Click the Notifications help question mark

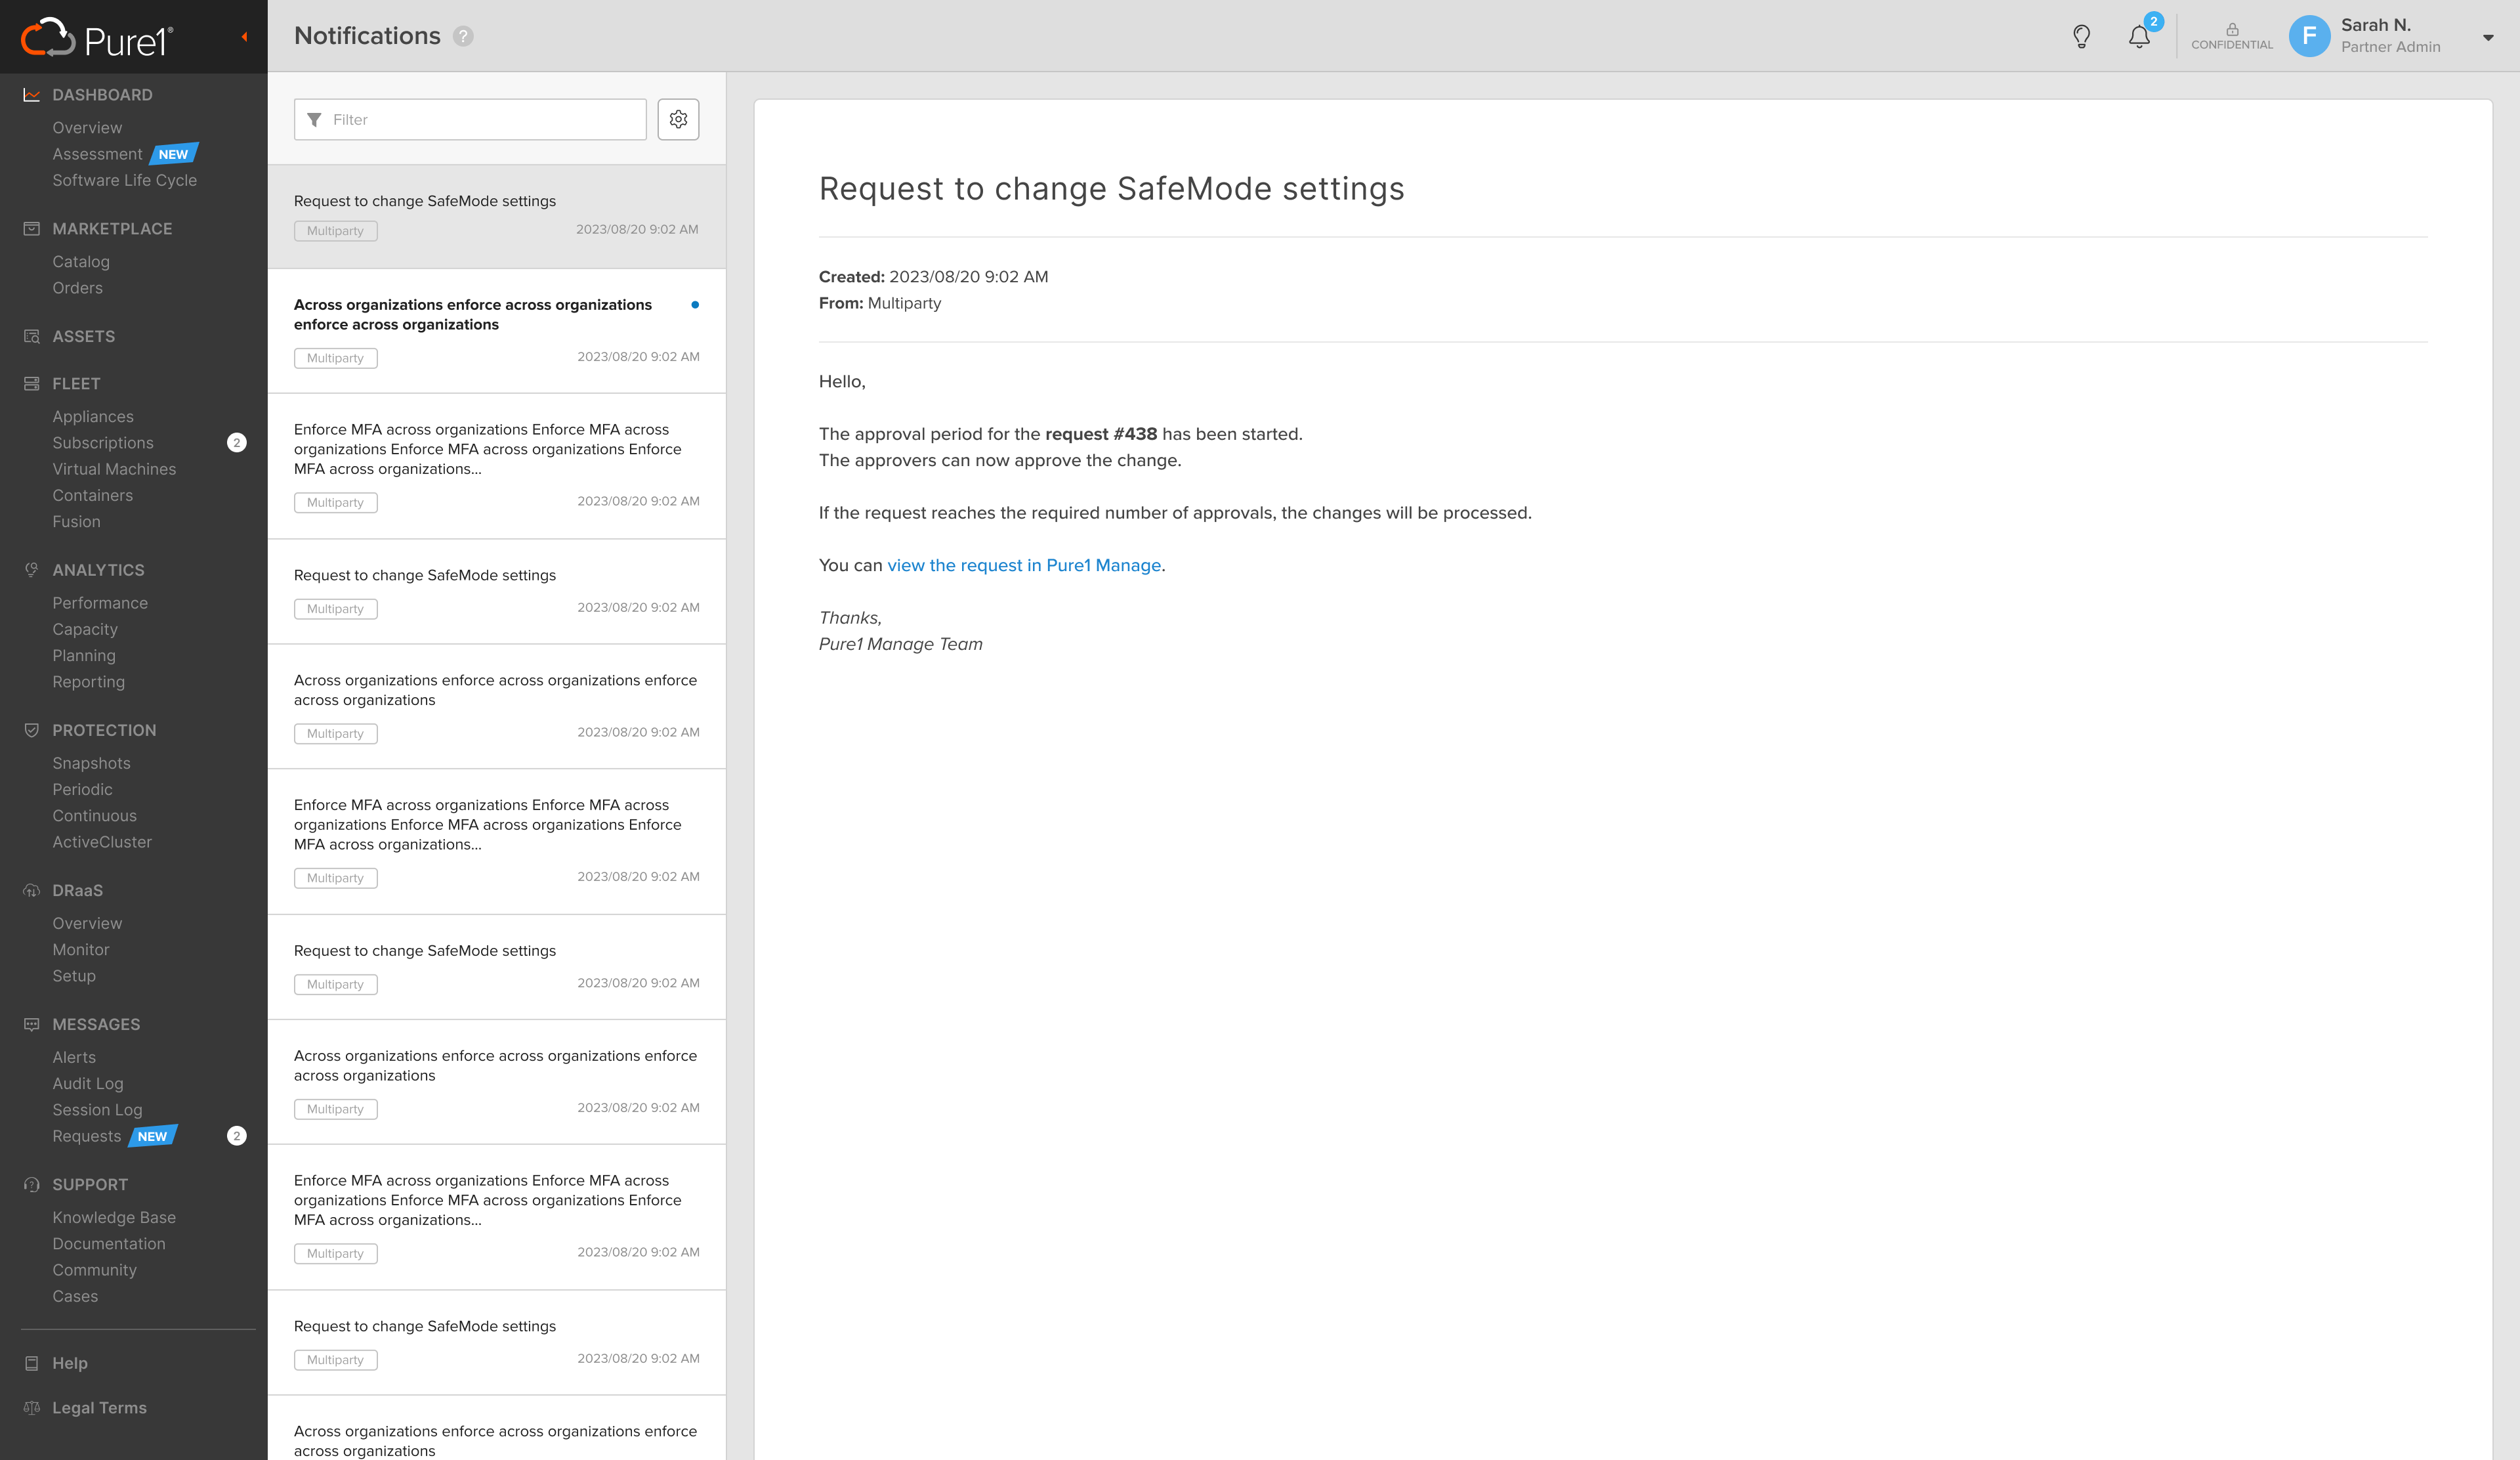(463, 36)
